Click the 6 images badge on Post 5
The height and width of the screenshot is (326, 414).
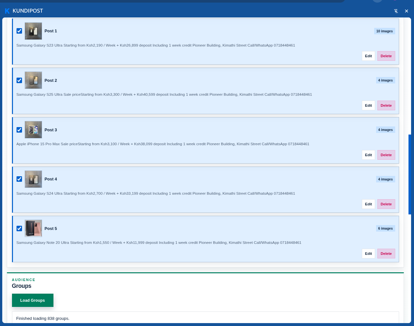385,228
